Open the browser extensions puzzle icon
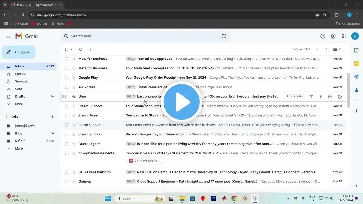 (337, 15)
